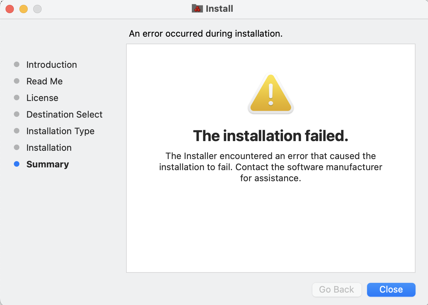Click the Install window title text

pos(219,9)
